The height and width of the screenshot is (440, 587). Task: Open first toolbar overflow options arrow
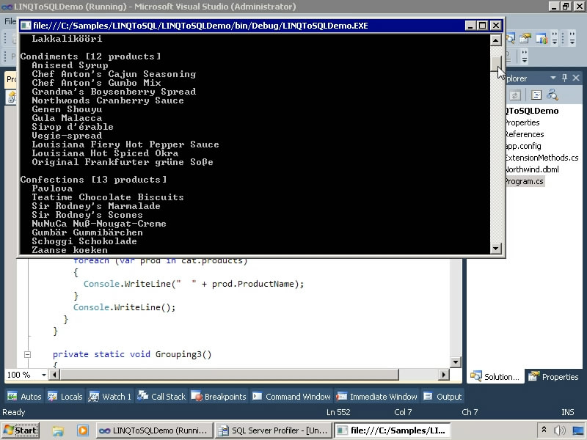click(x=555, y=38)
